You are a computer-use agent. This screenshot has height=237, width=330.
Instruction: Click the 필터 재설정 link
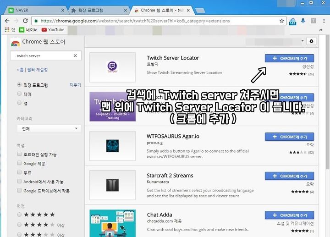(38, 70)
